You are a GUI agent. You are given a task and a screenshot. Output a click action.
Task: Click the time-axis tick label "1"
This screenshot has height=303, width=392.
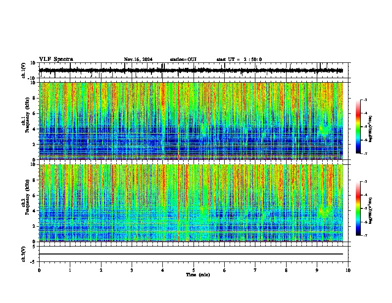click(70, 270)
